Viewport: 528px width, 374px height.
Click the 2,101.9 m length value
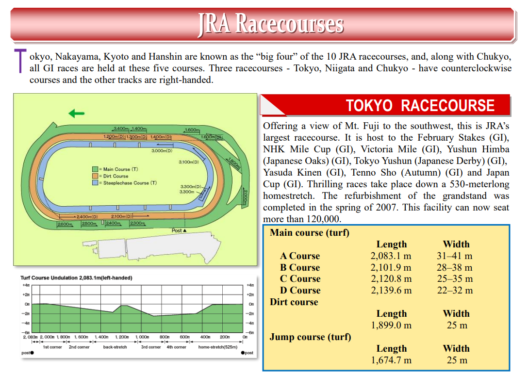click(x=391, y=267)
